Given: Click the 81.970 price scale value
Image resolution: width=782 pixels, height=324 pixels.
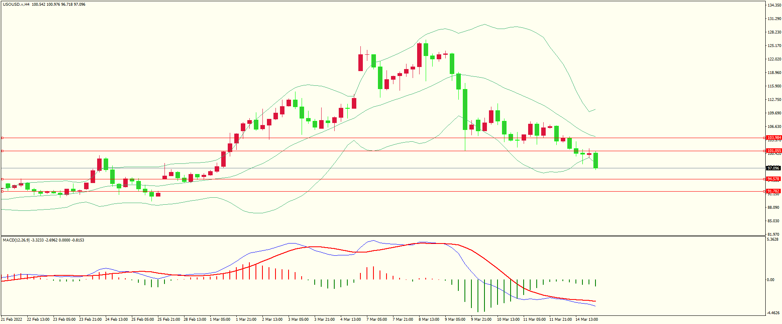Looking at the screenshot, I should [x=773, y=235].
